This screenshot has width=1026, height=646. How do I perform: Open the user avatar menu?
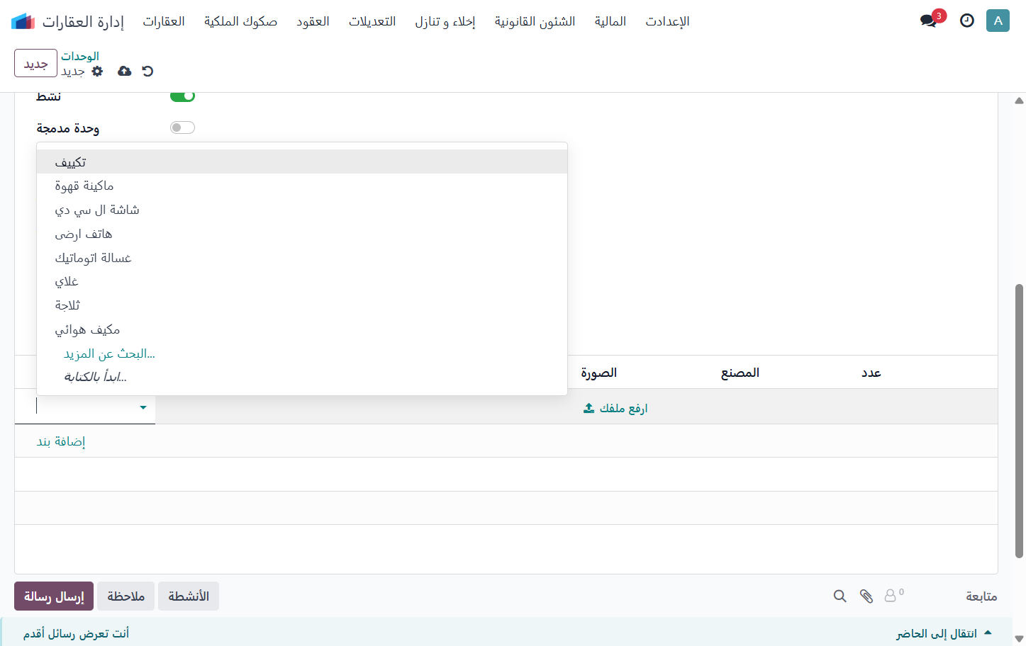[998, 21]
